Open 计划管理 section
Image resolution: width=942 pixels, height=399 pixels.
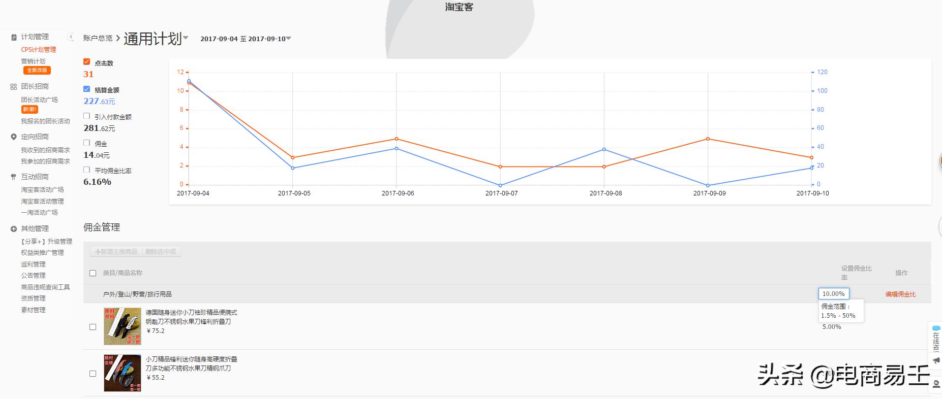click(35, 37)
